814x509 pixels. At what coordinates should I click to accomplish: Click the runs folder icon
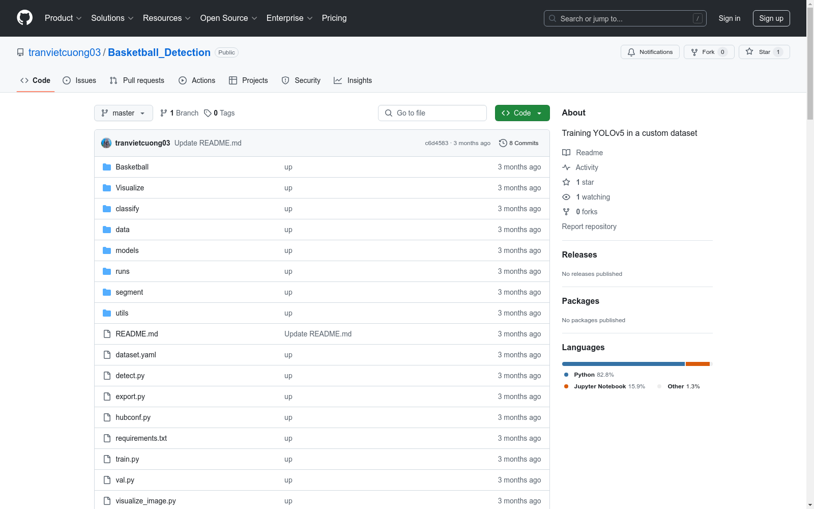(x=107, y=271)
